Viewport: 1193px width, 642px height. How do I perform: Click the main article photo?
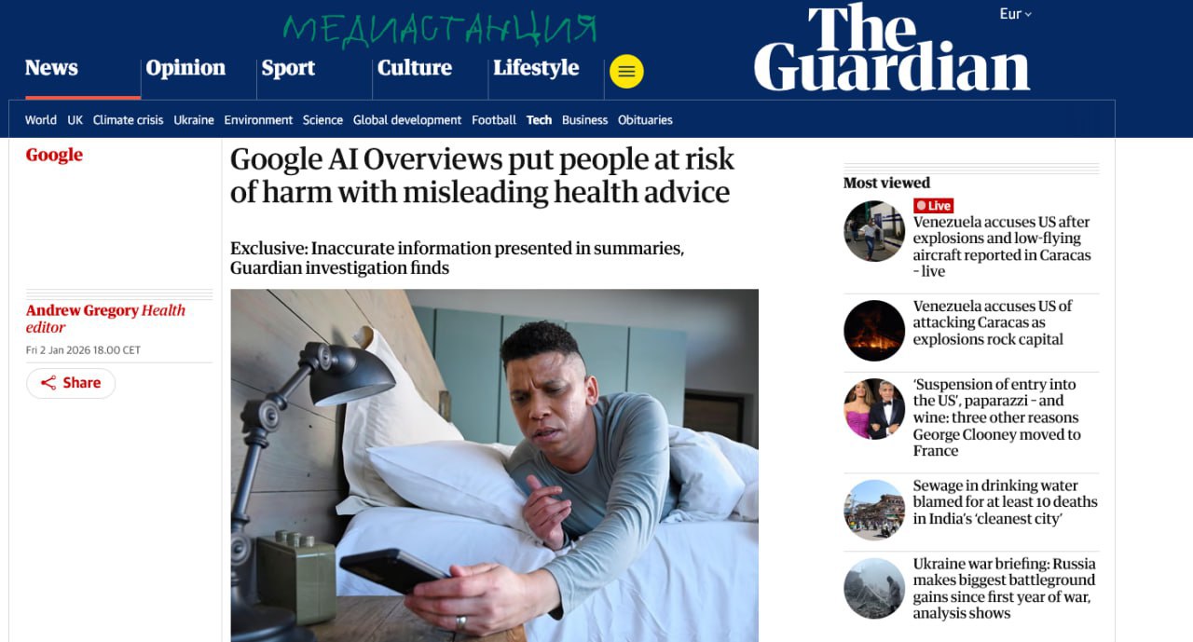(x=494, y=465)
